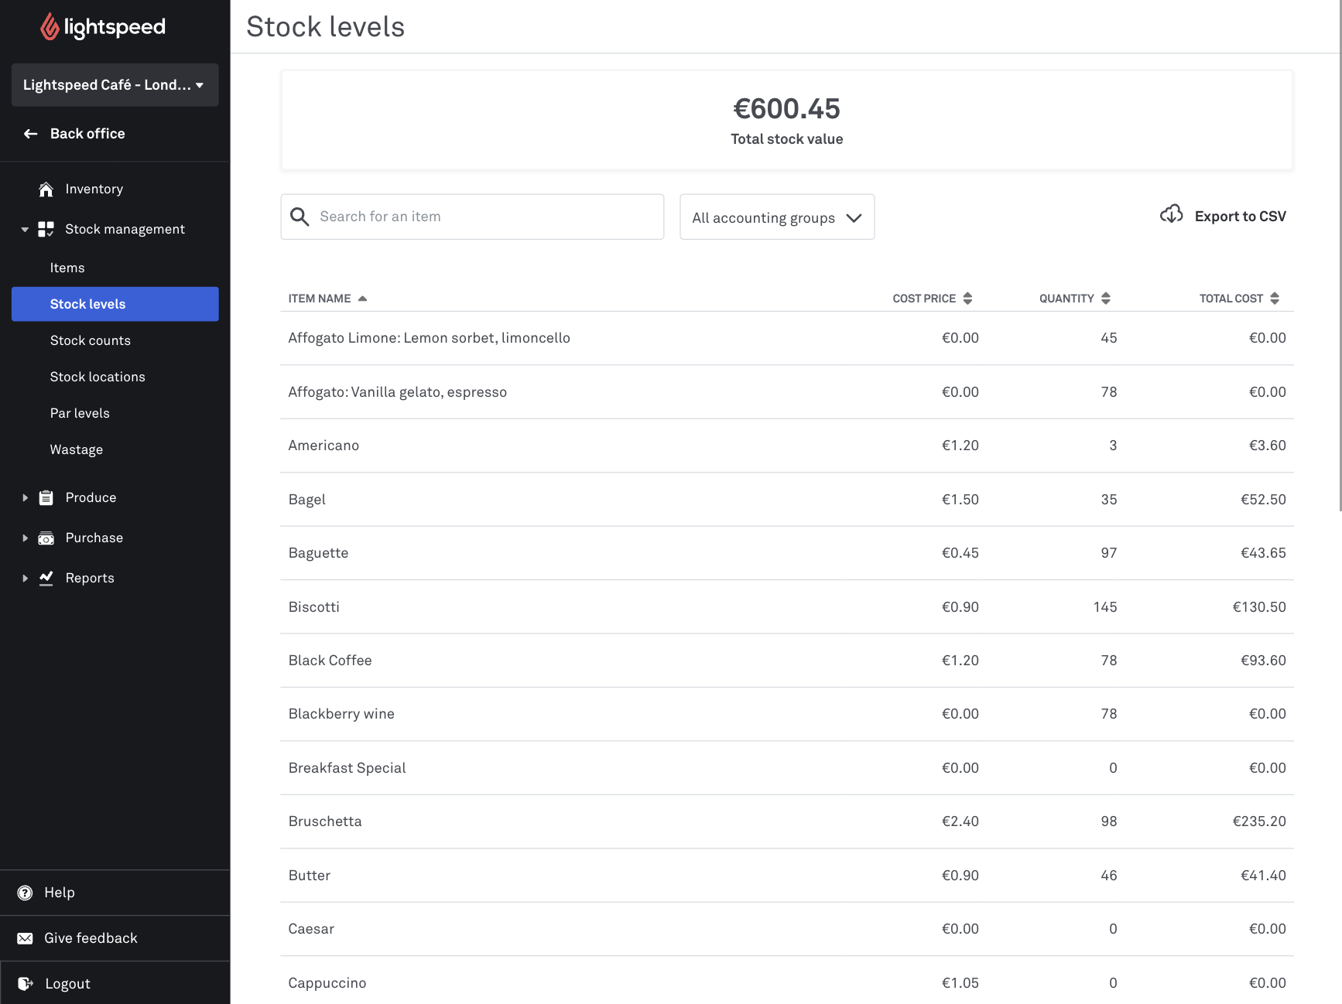Click the Logout icon

point(26,982)
